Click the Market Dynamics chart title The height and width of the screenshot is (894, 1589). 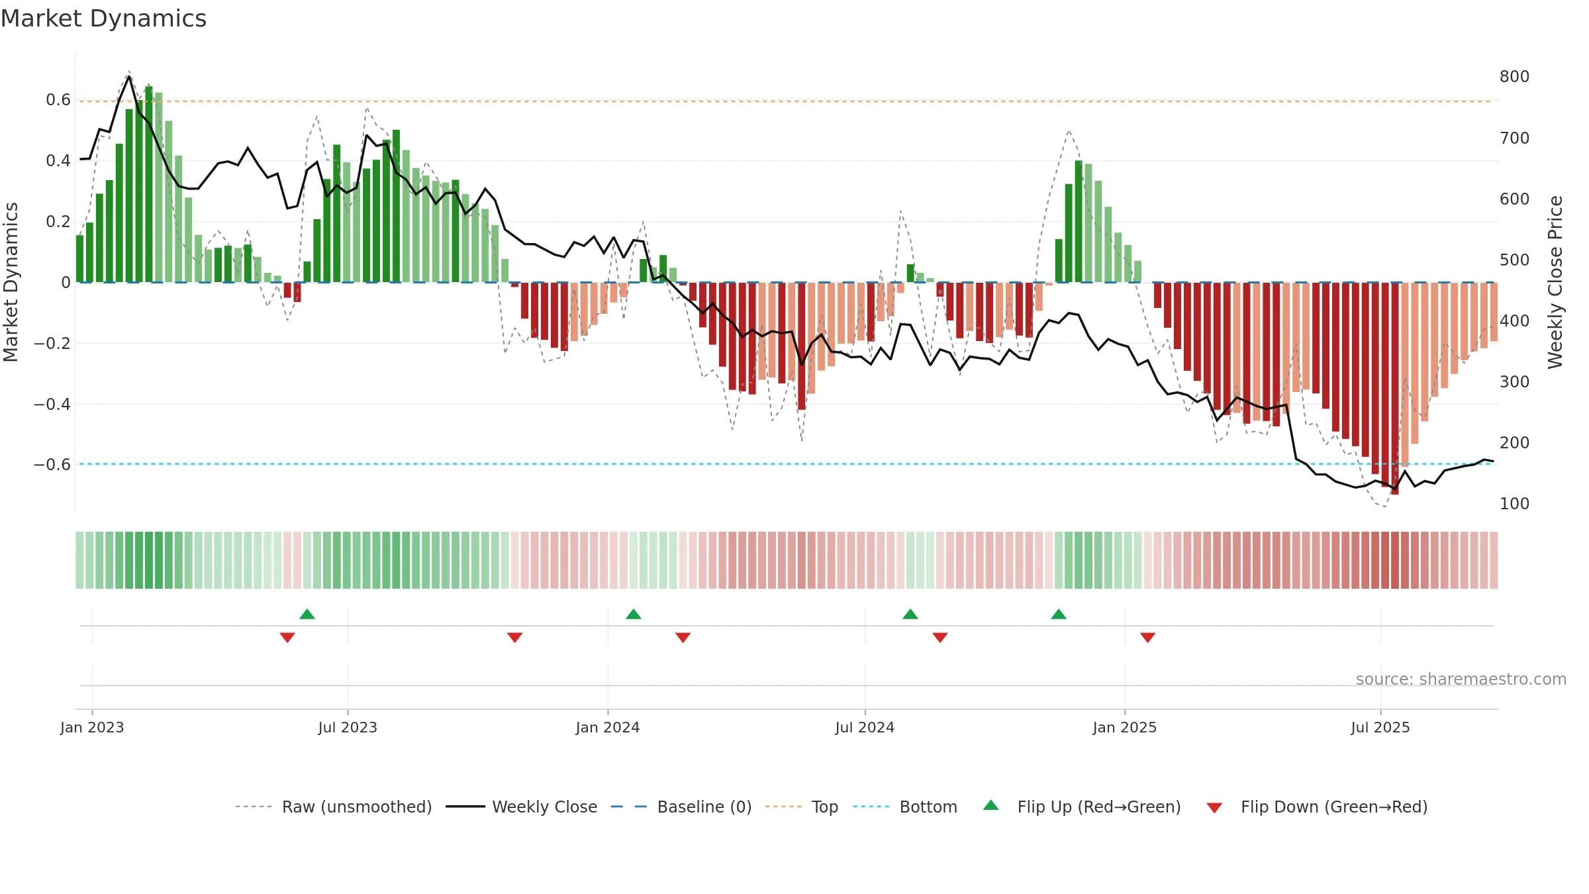click(104, 19)
